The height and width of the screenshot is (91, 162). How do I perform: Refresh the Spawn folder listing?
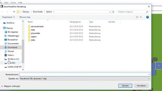[113, 12]
